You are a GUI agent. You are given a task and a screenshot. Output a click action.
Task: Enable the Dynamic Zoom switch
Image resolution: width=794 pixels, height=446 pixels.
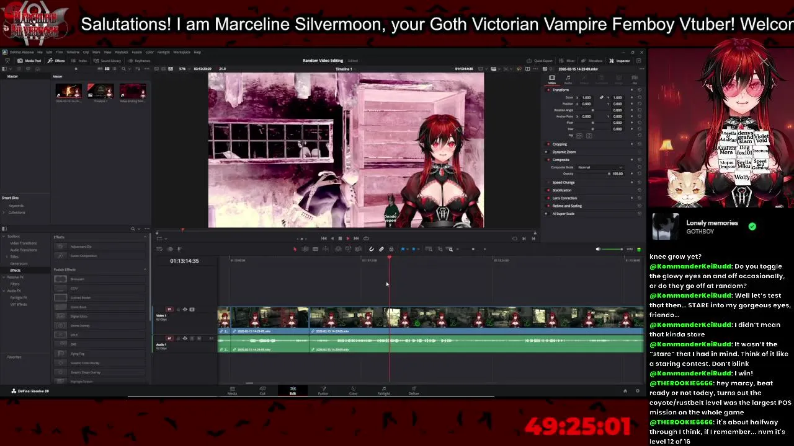point(548,152)
